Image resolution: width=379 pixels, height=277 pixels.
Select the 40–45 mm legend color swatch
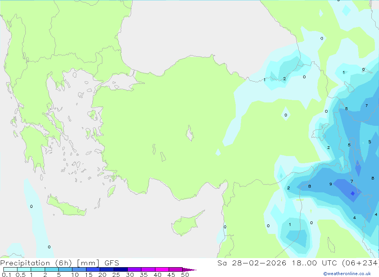(x=162, y=269)
